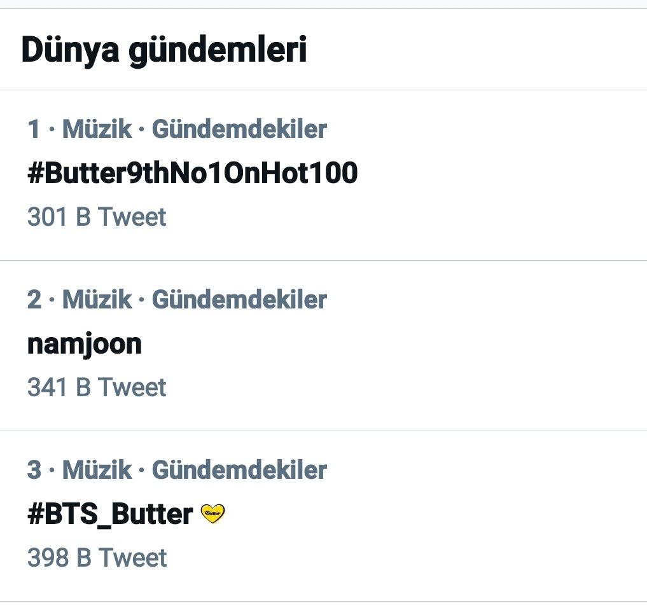Click the second trend's Müzik category label

tap(97, 300)
